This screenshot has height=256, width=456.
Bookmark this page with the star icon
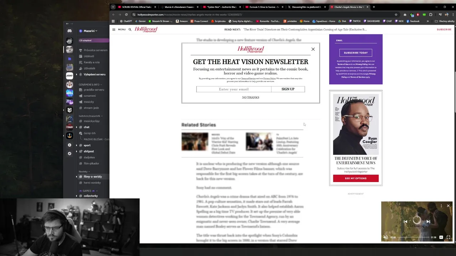[x=396, y=15]
